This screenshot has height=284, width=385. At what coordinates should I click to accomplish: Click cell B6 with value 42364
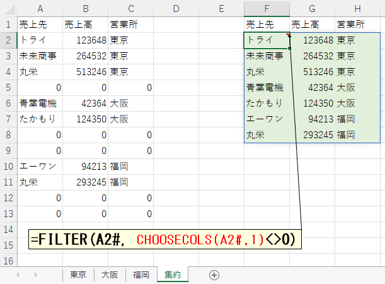pos(86,104)
